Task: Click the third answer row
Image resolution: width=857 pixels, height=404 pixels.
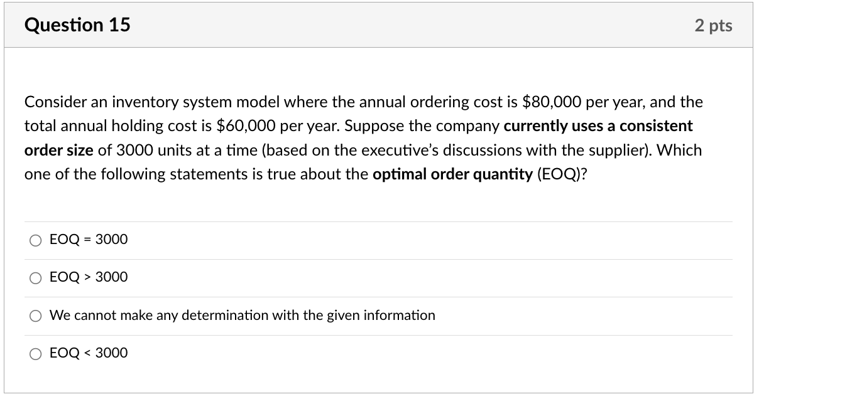Action: tap(377, 316)
